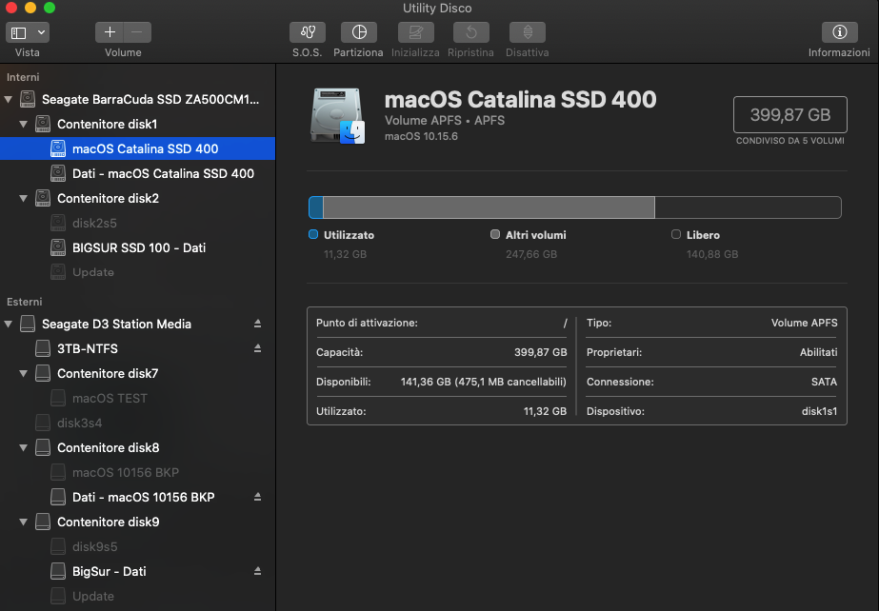The image size is (879, 611).
Task: Select Dati - macOS Catalina SSD 400
Action: (x=163, y=173)
